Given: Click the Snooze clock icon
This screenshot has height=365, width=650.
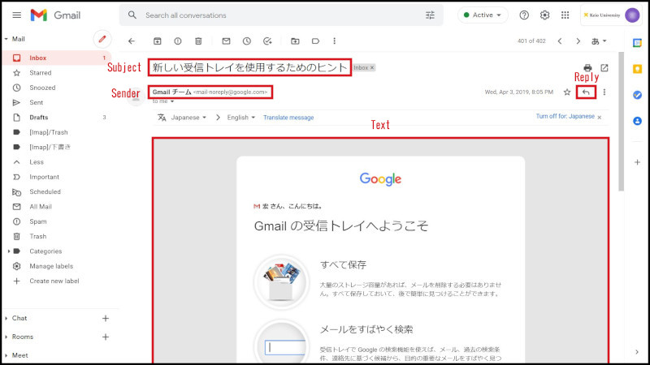Looking at the screenshot, I should (x=247, y=41).
